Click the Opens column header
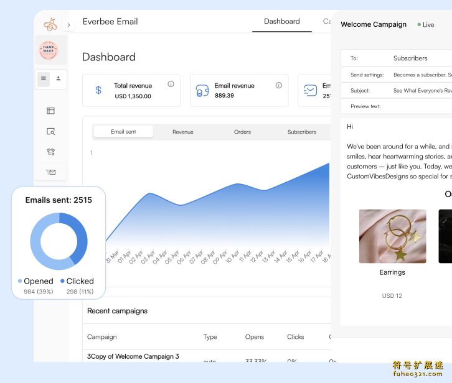The image size is (452, 383). point(255,337)
